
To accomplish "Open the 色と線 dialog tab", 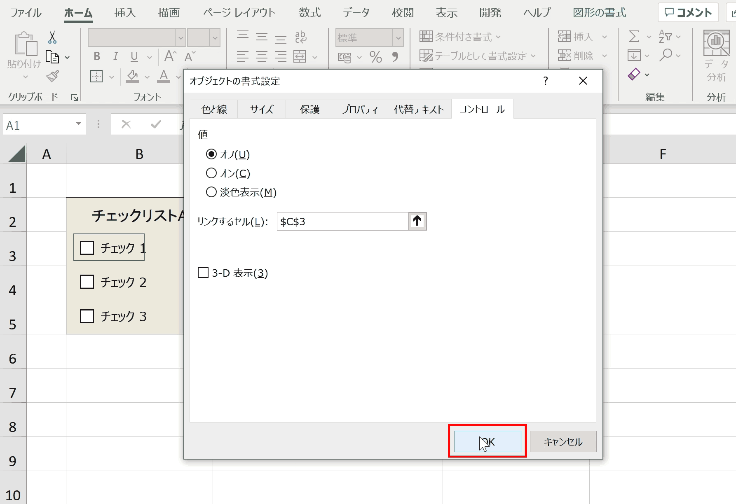I will [x=214, y=109].
